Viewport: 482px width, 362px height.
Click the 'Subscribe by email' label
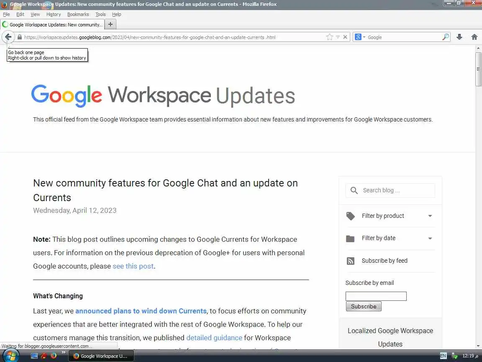[x=369, y=282]
